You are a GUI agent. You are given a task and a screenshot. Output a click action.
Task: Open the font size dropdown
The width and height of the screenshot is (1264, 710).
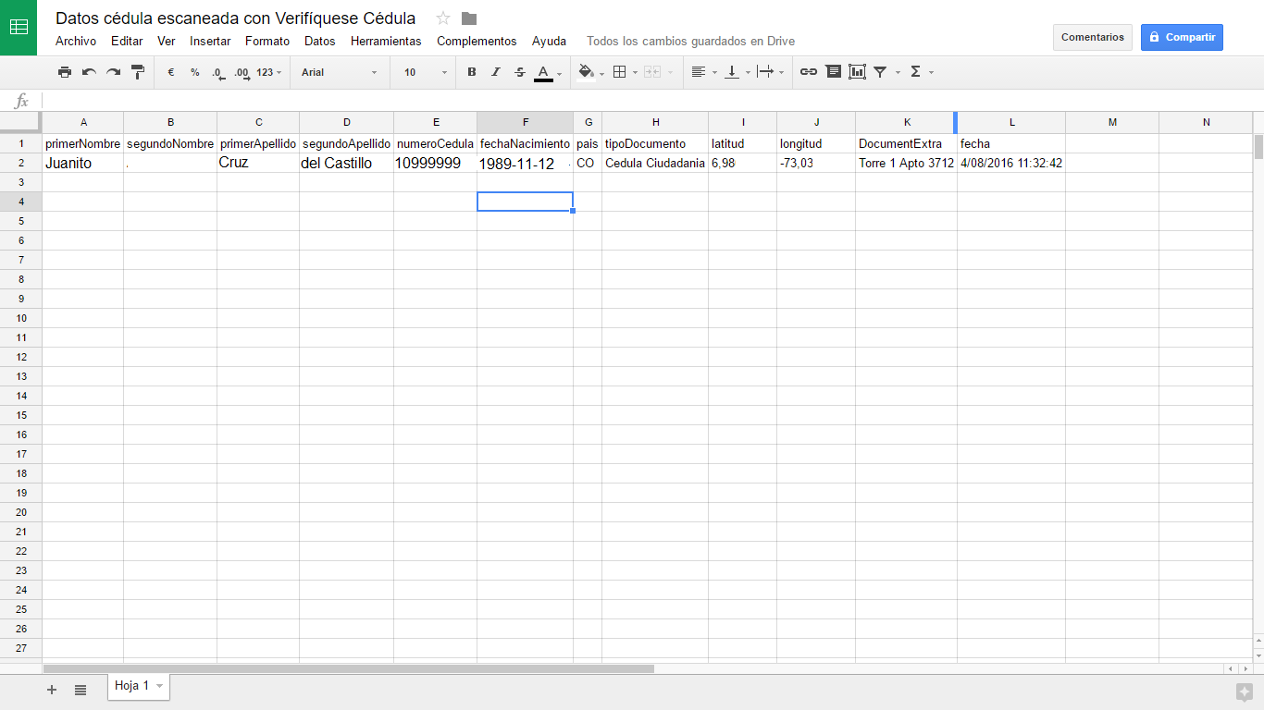[x=425, y=72]
